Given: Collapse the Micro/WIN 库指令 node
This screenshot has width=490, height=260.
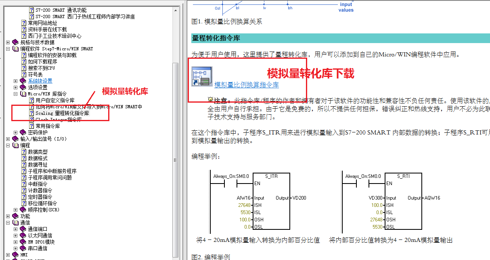Looking at the screenshot, I should [x=15, y=94].
